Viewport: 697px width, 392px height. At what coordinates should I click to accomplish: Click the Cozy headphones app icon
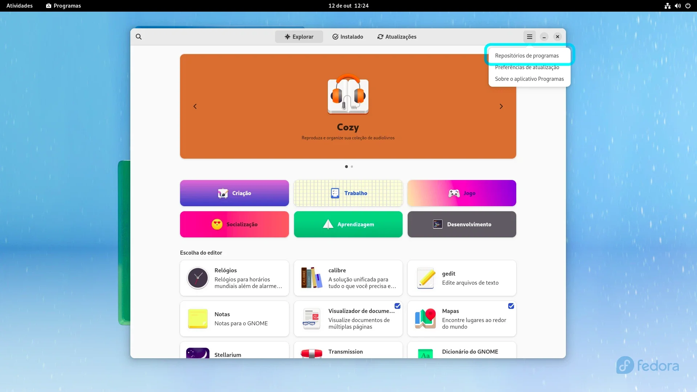(348, 94)
